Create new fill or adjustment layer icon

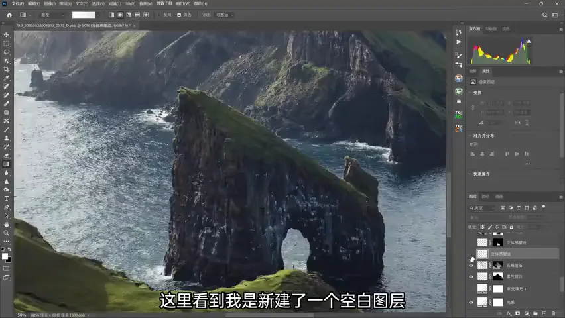[x=527, y=313]
